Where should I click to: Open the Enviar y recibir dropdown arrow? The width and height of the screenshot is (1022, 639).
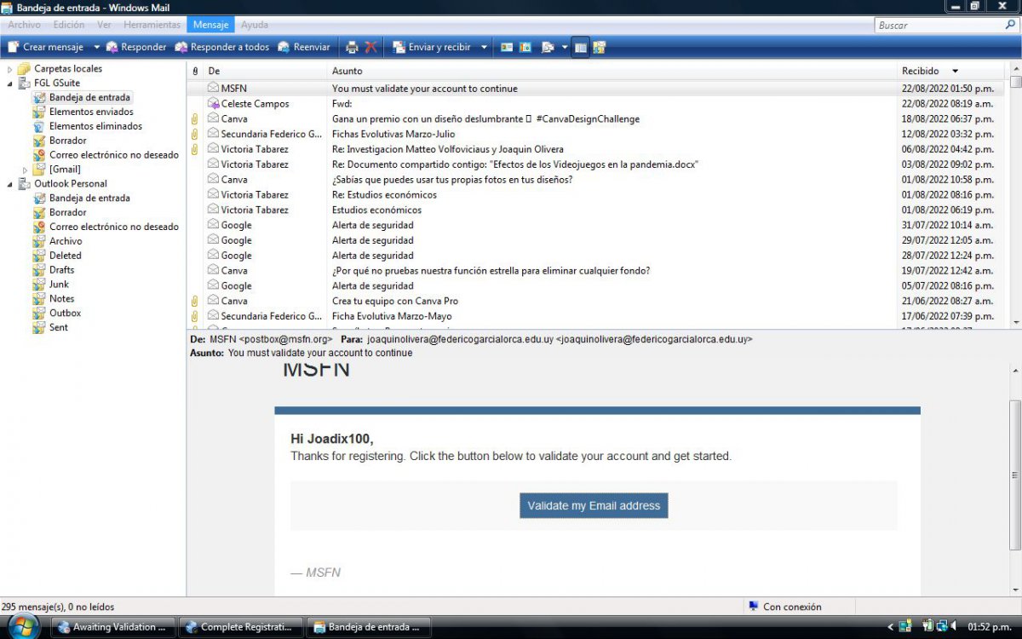point(484,47)
